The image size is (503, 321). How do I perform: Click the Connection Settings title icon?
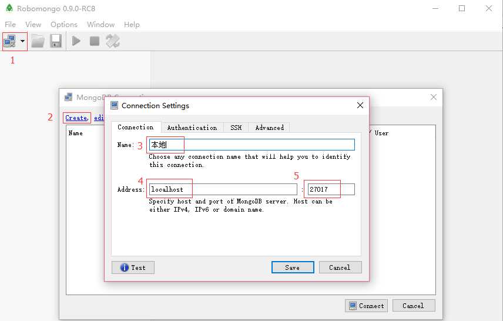[114, 105]
